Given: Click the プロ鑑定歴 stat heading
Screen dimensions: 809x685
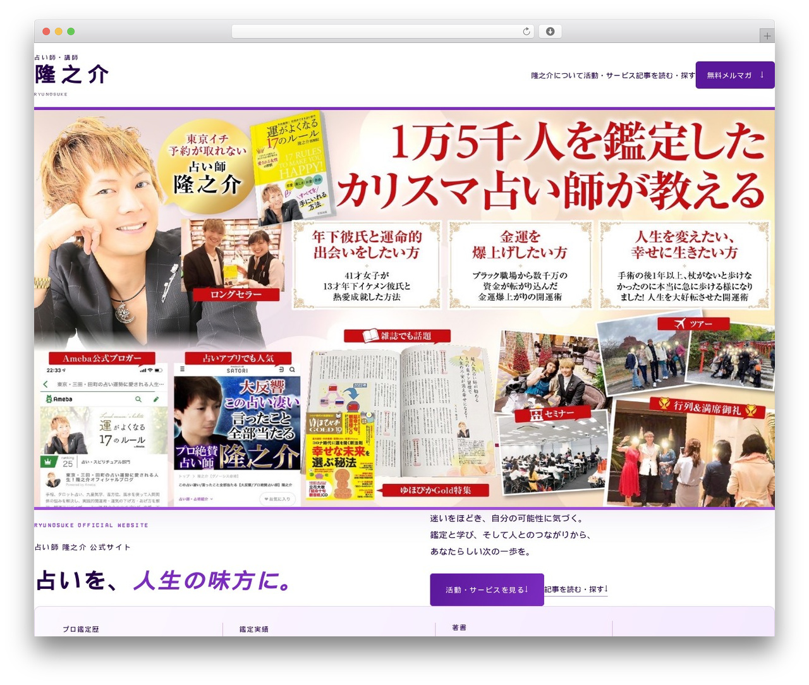Looking at the screenshot, I should pyautogui.click(x=81, y=629).
